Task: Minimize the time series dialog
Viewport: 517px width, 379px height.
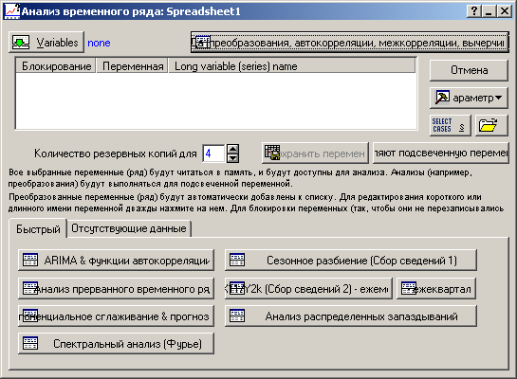Action: click(489, 11)
